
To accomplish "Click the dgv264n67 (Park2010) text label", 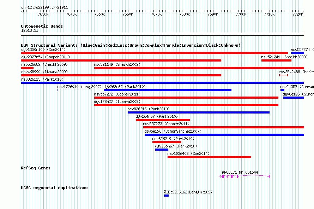I will (x=157, y=116).
